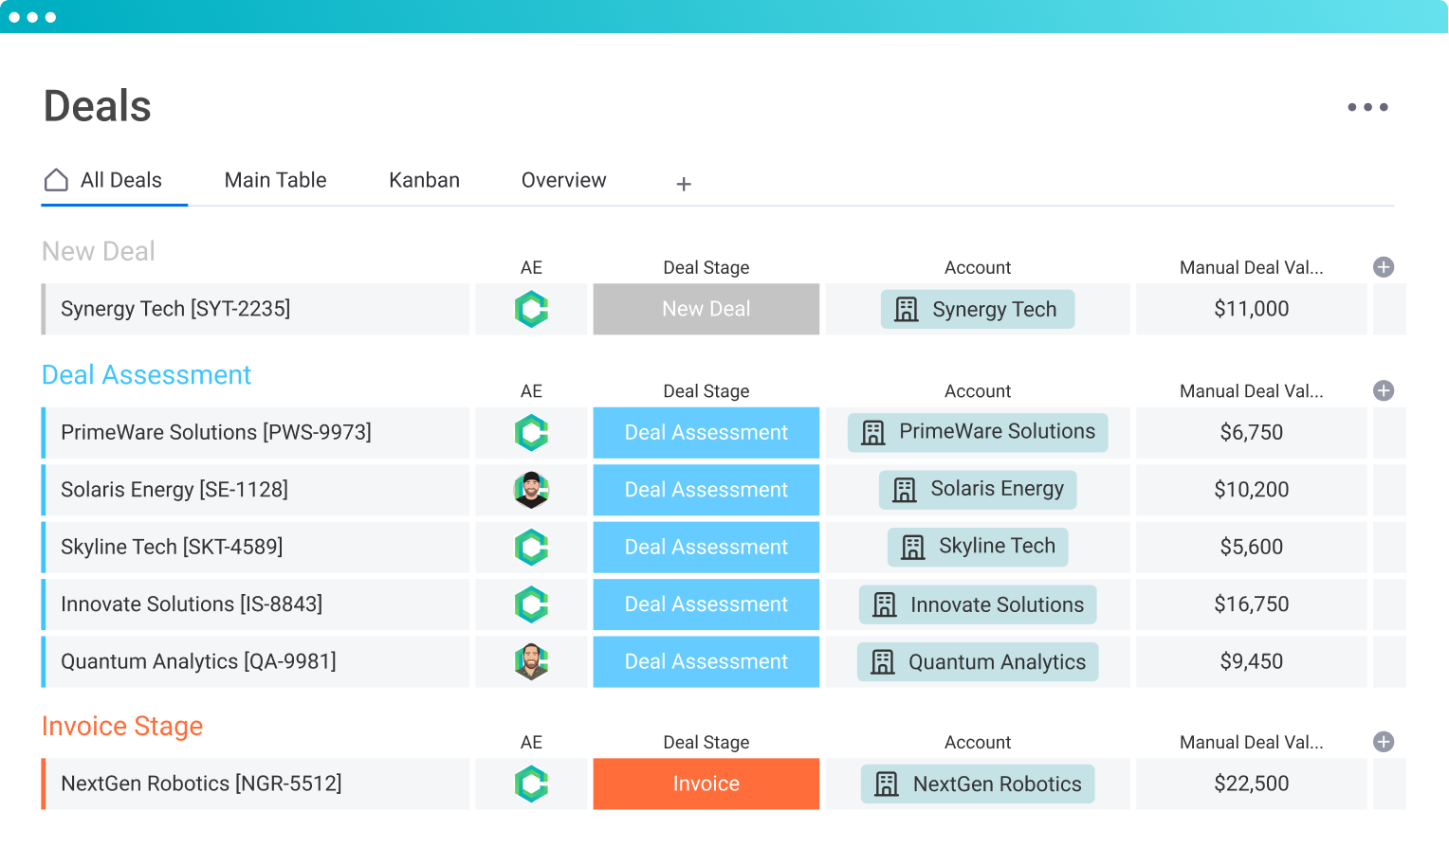Click AE logo icon for Synergy Tech deal
This screenshot has width=1449, height=847.
click(x=531, y=309)
